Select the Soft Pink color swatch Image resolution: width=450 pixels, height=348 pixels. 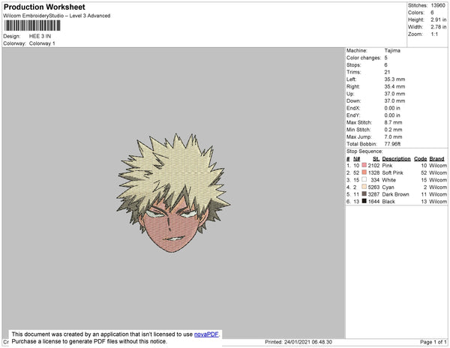coord(364,172)
